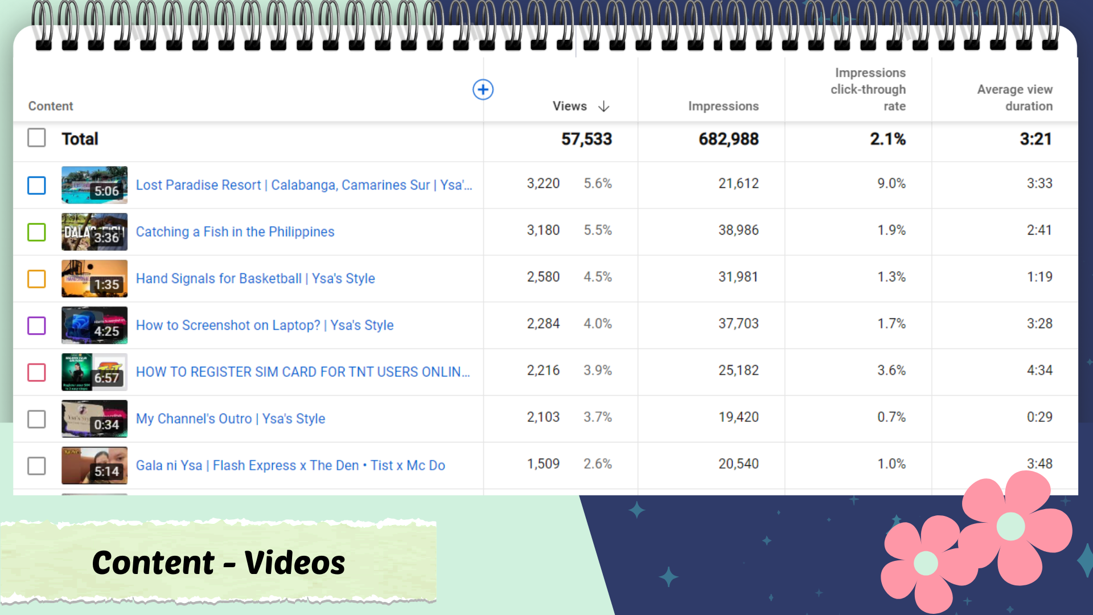
Task: Click the blue plus add-metric icon
Action: coord(483,89)
